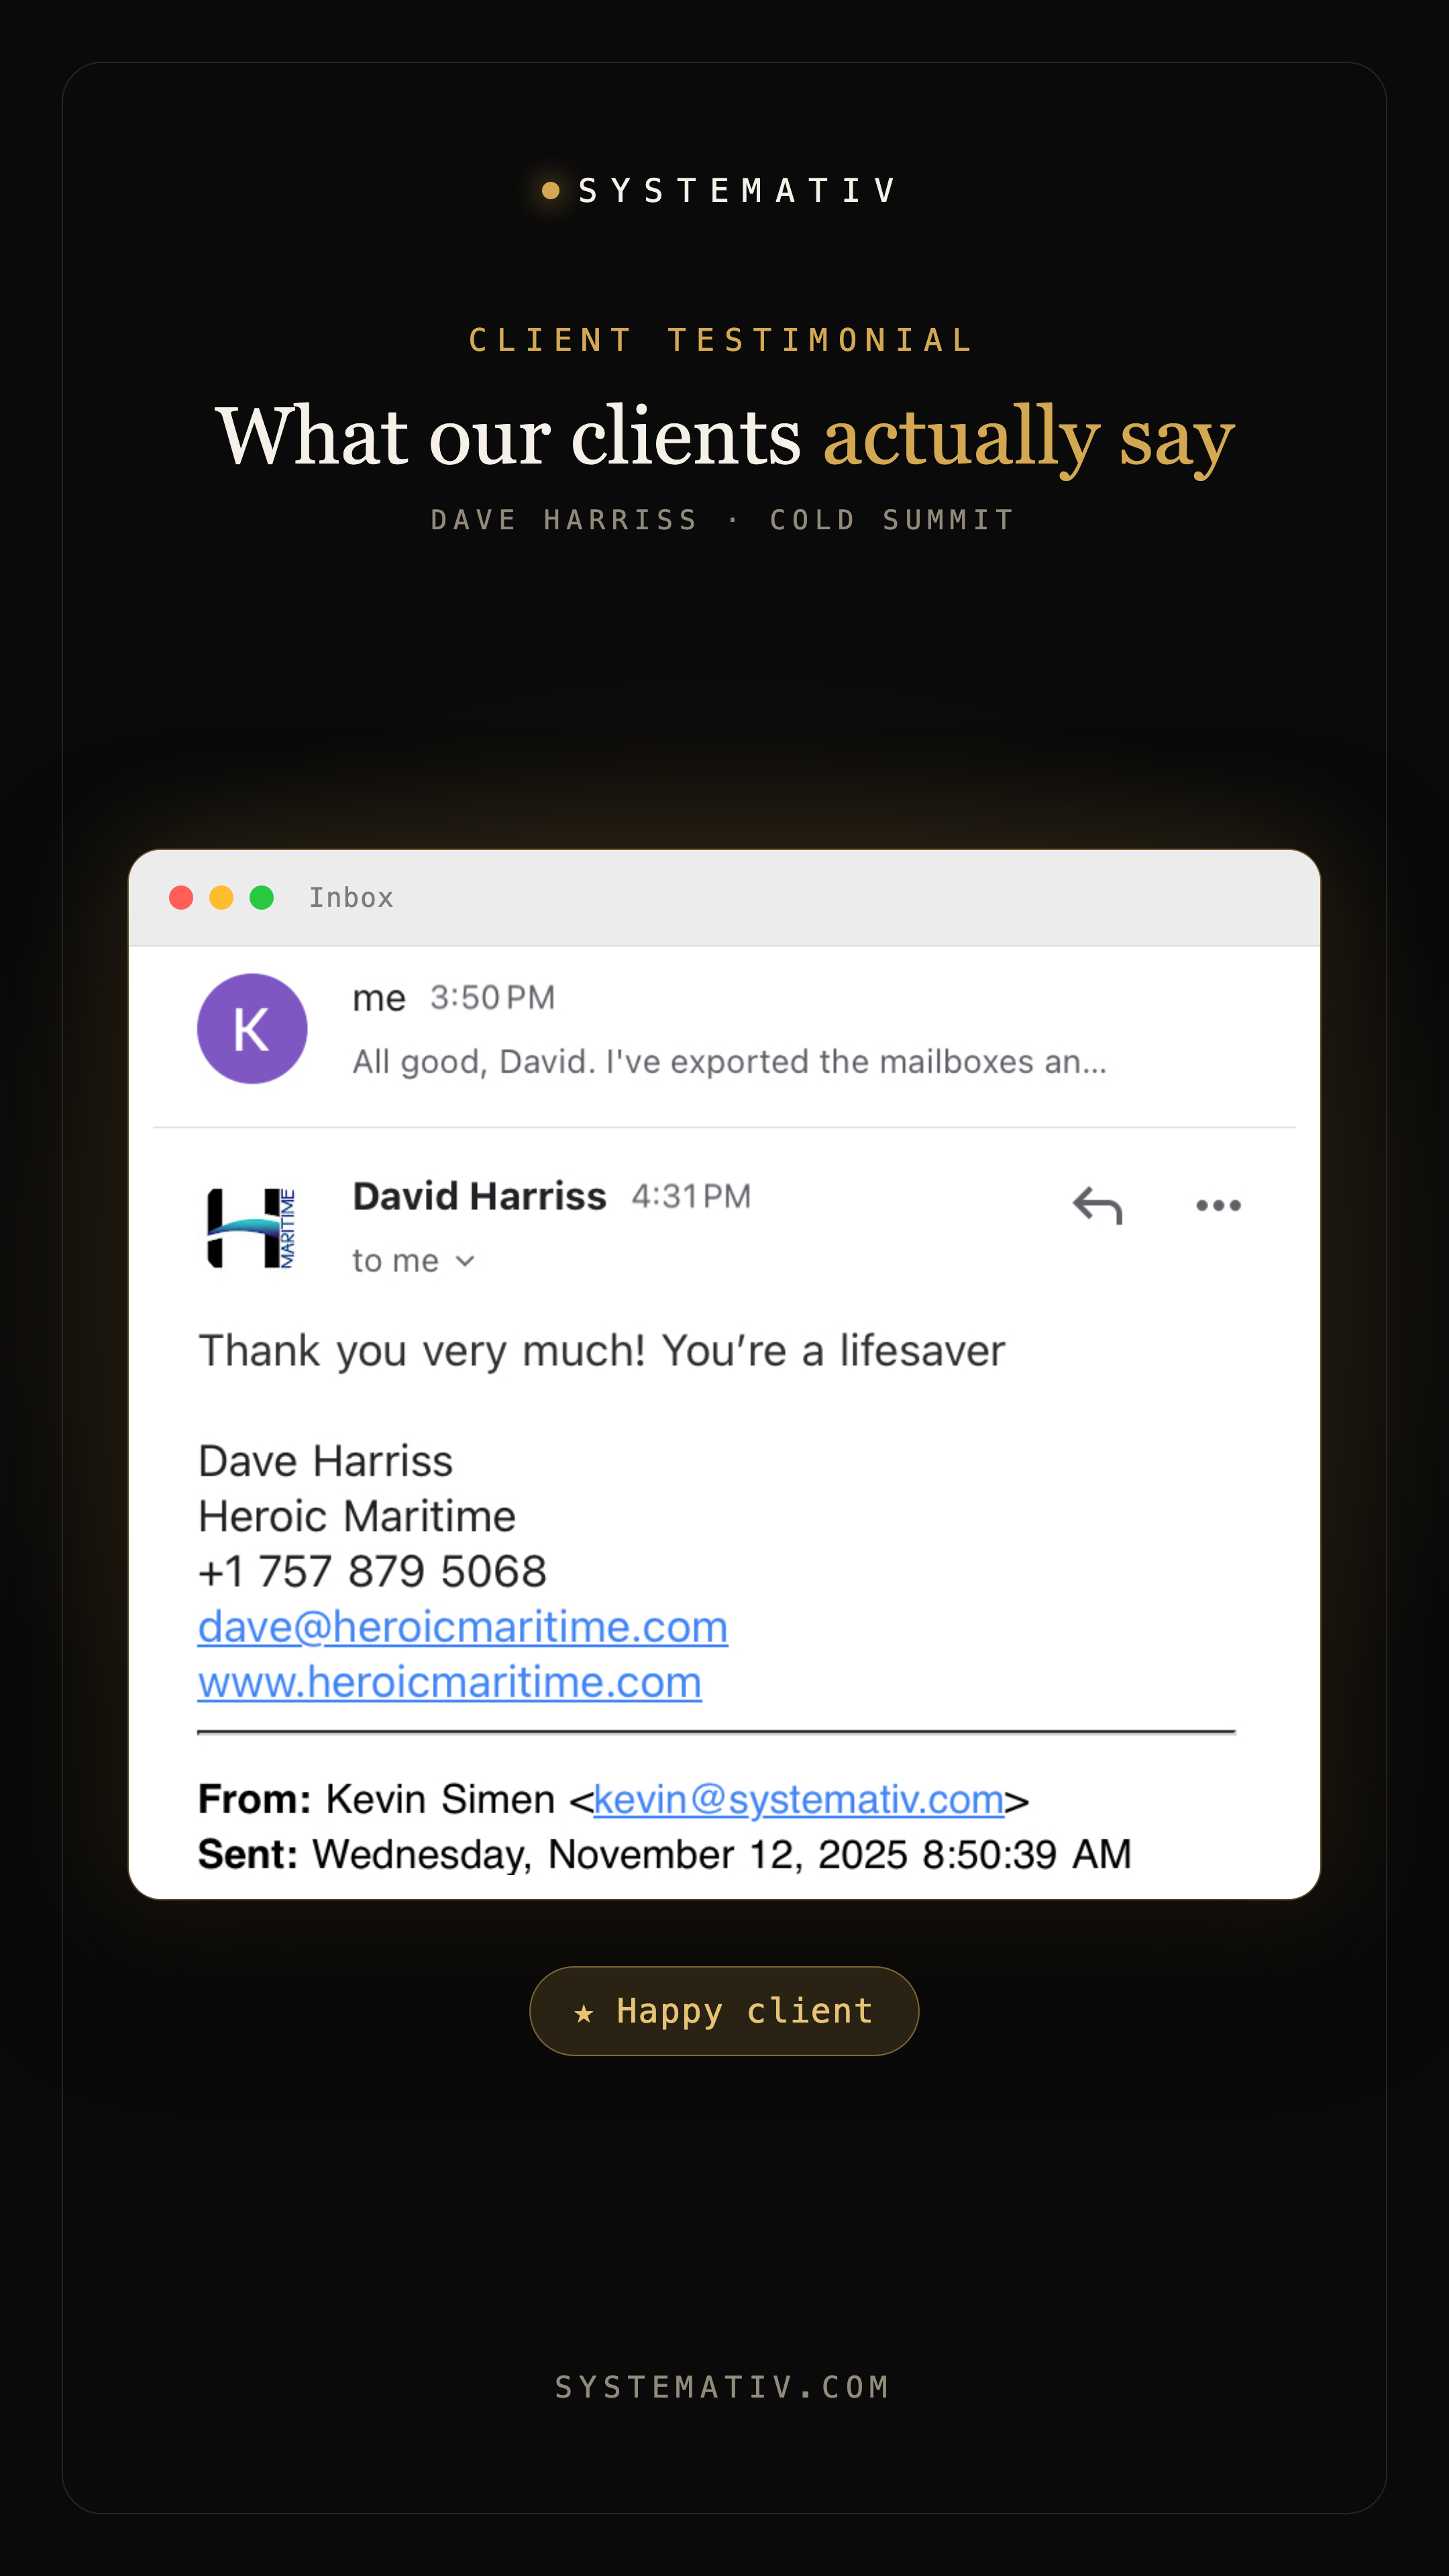
Task: Click the 4:31 PM timestamp
Action: [691, 1196]
